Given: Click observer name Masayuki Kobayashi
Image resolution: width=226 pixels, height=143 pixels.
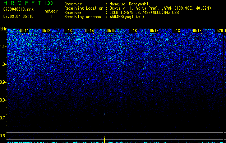Looking at the screenshot, I should coord(129,4).
